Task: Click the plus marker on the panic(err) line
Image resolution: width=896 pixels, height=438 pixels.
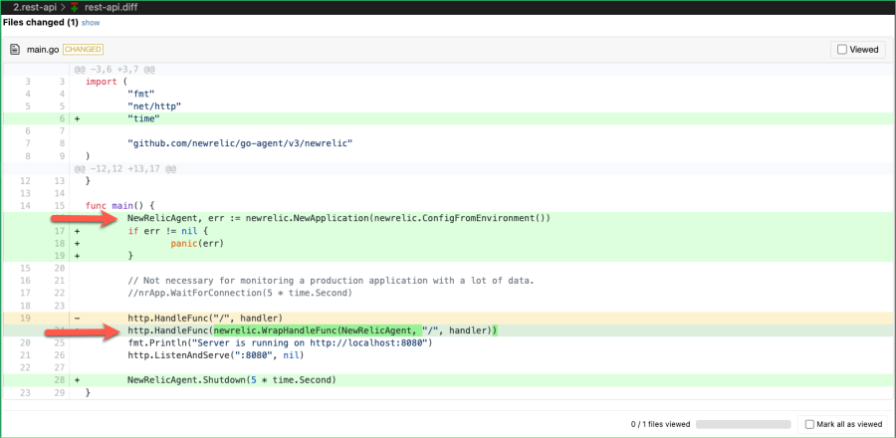Action: click(x=76, y=243)
